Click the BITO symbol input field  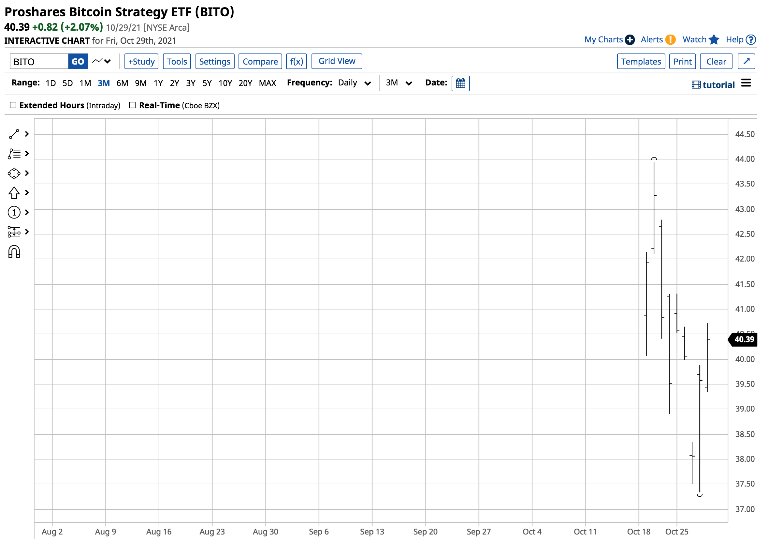(39, 61)
